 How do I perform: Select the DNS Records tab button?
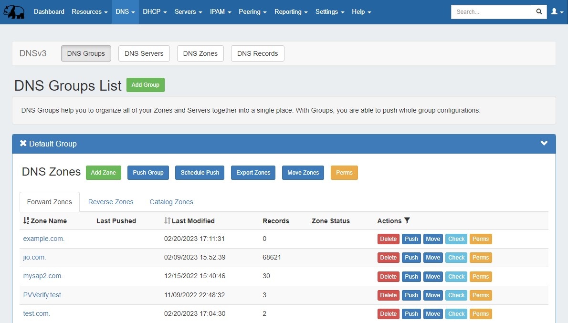(258, 53)
